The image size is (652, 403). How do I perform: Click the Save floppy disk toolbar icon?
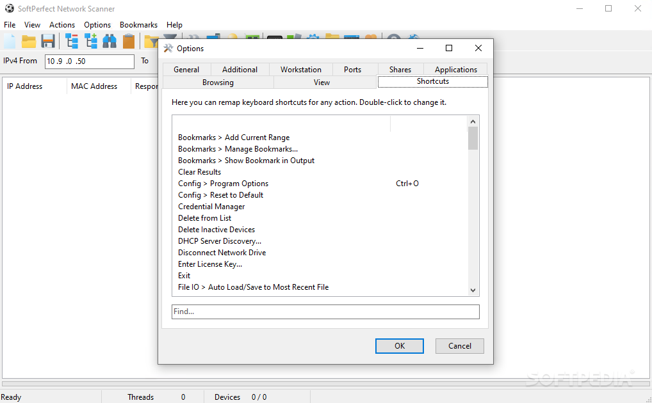[x=48, y=41]
